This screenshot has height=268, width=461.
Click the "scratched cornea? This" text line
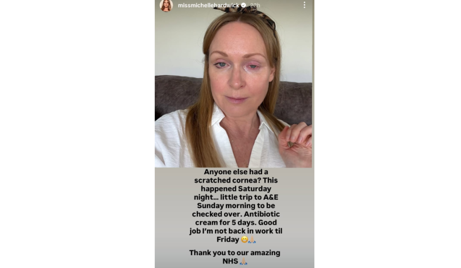(x=236, y=180)
